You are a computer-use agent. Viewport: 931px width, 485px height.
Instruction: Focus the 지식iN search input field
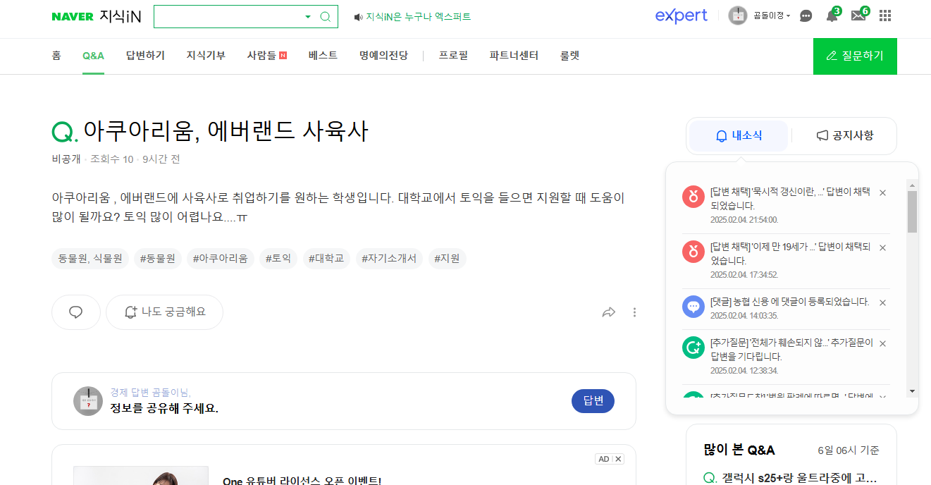tap(228, 17)
